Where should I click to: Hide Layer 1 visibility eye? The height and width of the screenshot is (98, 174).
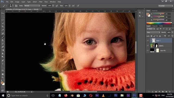(148, 41)
